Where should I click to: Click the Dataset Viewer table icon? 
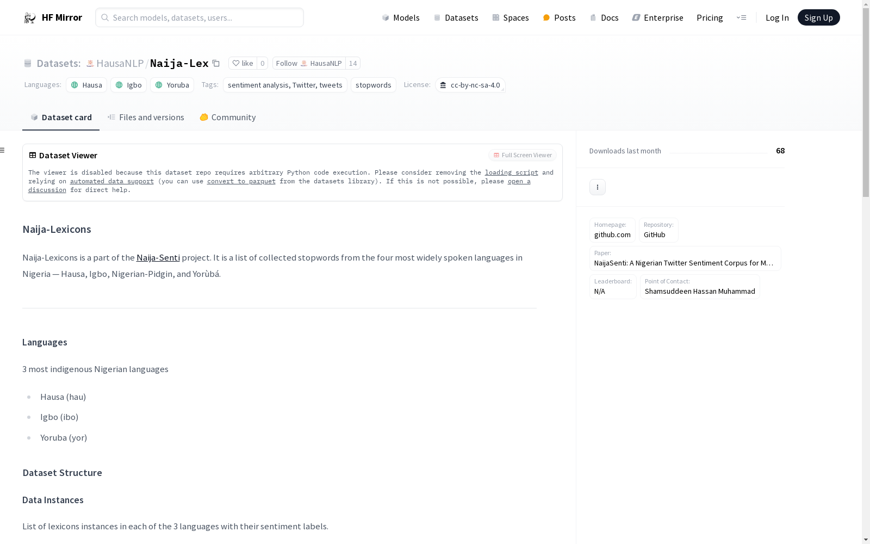pyautogui.click(x=33, y=155)
